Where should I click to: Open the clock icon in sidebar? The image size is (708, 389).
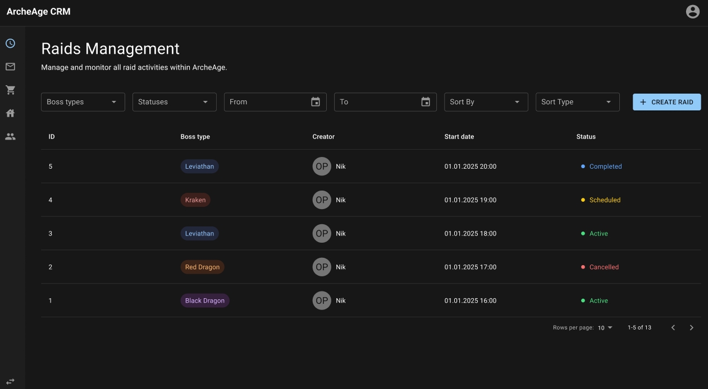pyautogui.click(x=10, y=44)
